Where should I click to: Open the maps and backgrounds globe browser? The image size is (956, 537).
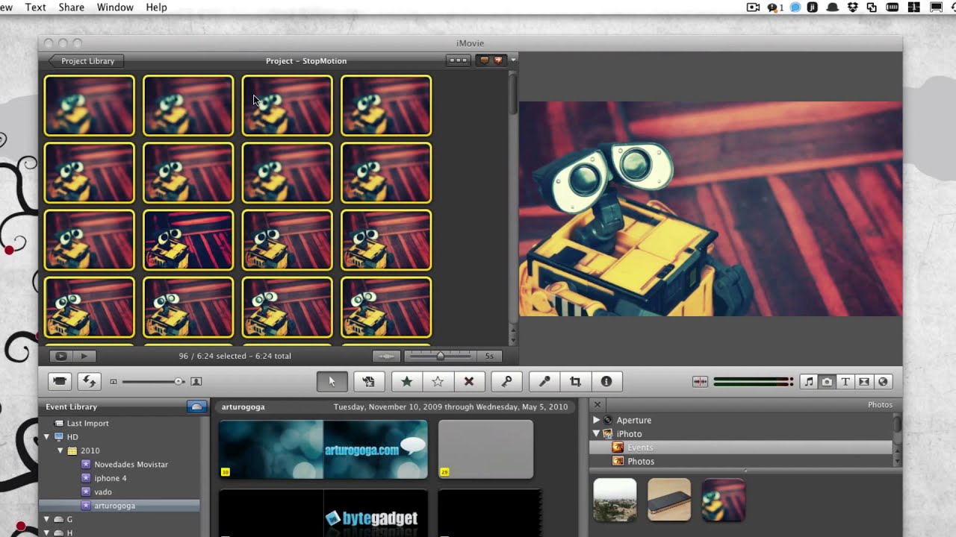883,381
